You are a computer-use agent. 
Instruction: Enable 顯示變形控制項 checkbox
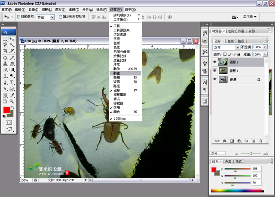pyautogui.click(x=61, y=17)
